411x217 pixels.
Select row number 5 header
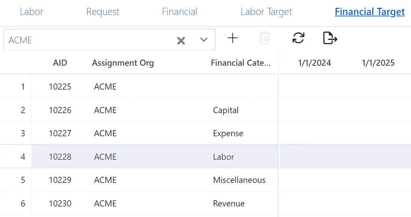[x=23, y=180]
